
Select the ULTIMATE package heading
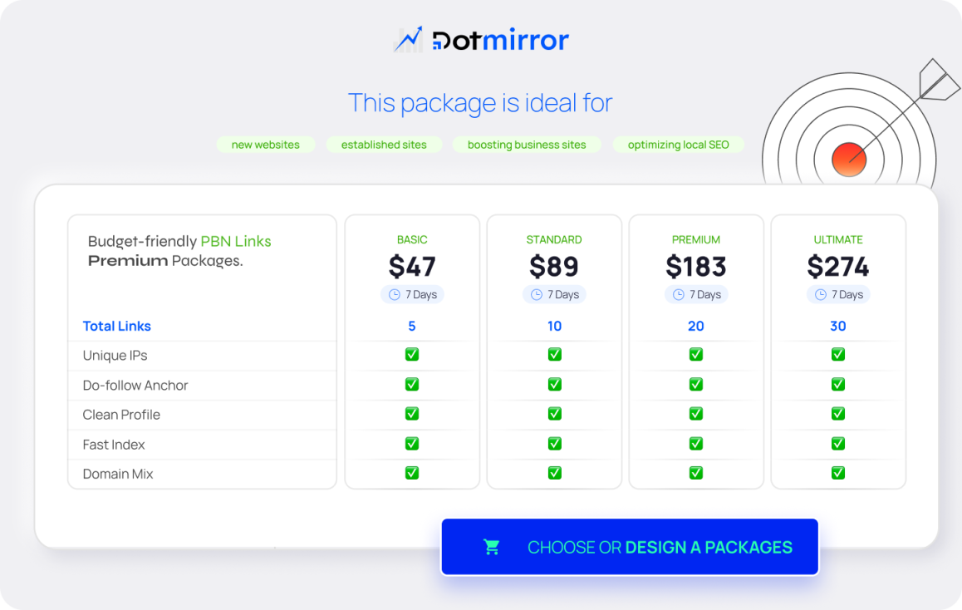(x=838, y=239)
